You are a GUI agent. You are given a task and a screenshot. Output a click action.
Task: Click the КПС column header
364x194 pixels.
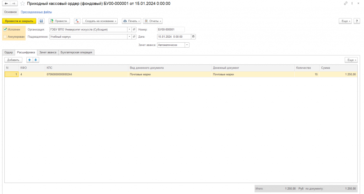[x=86, y=68]
